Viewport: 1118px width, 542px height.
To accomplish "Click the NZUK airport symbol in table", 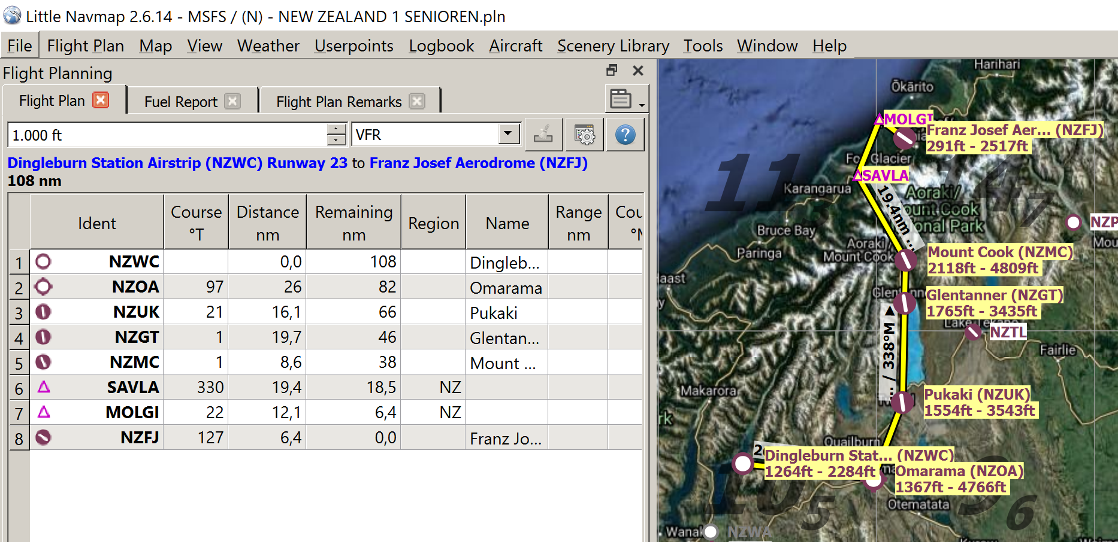I will [43, 312].
